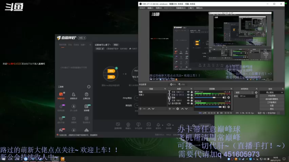Move selected scene down in OBS
The image size is (289, 162).
pos(153,109)
